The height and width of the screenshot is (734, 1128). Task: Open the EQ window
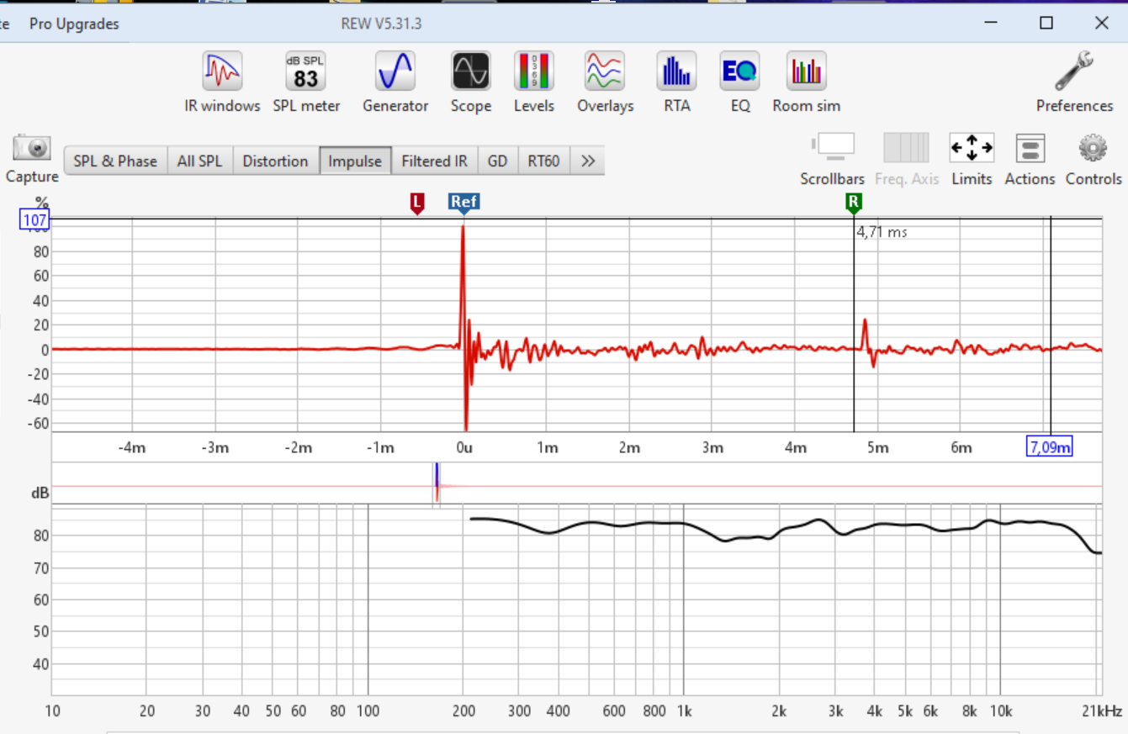pos(739,72)
